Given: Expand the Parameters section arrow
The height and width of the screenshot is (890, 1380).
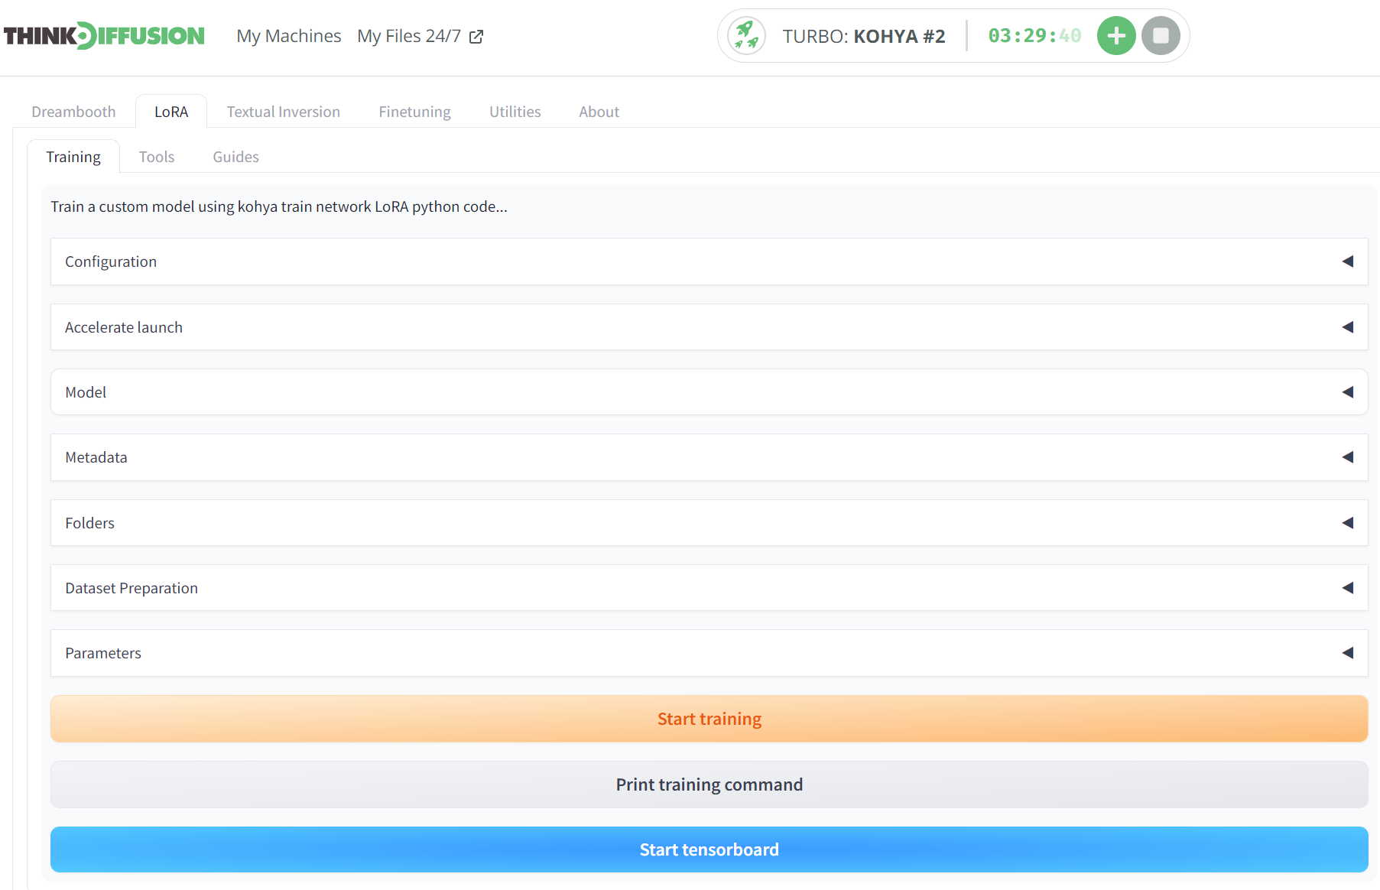Looking at the screenshot, I should click(1347, 653).
